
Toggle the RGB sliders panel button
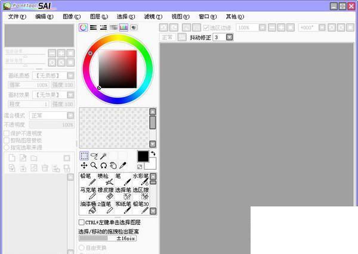93,27
